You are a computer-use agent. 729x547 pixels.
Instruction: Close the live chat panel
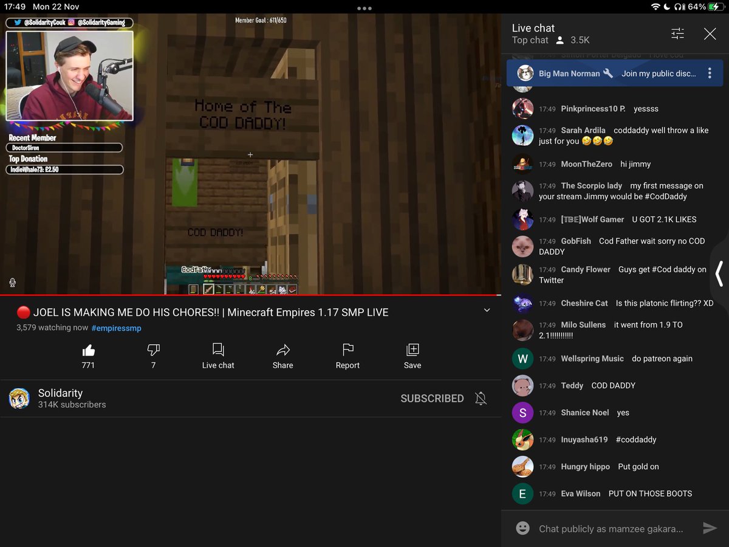[x=710, y=34]
